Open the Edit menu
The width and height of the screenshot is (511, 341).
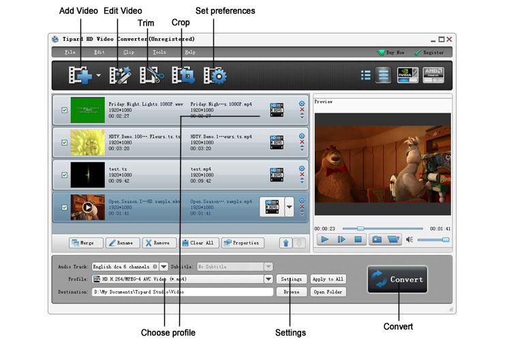[99, 53]
